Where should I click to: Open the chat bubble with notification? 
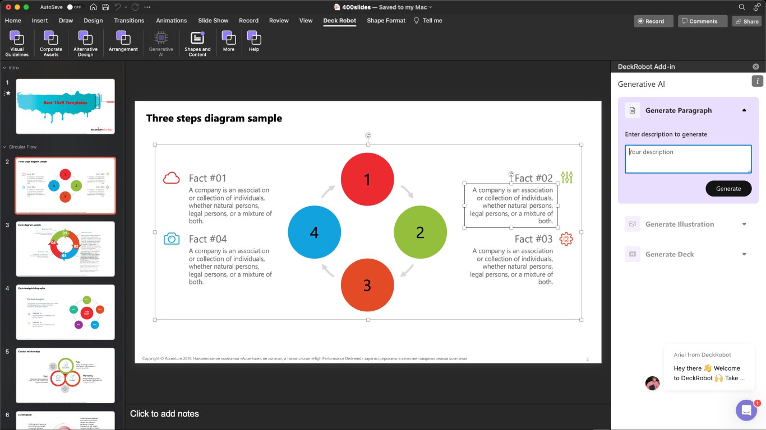tap(746, 410)
